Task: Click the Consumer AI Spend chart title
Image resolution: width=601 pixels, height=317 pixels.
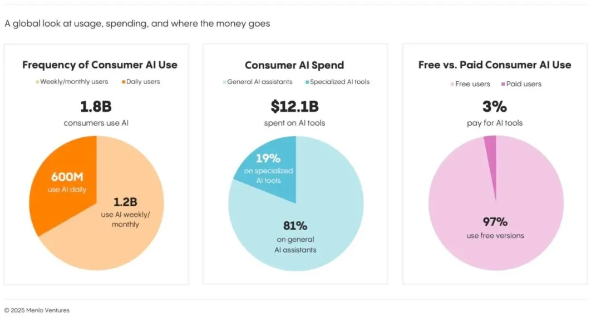Action: (294, 65)
